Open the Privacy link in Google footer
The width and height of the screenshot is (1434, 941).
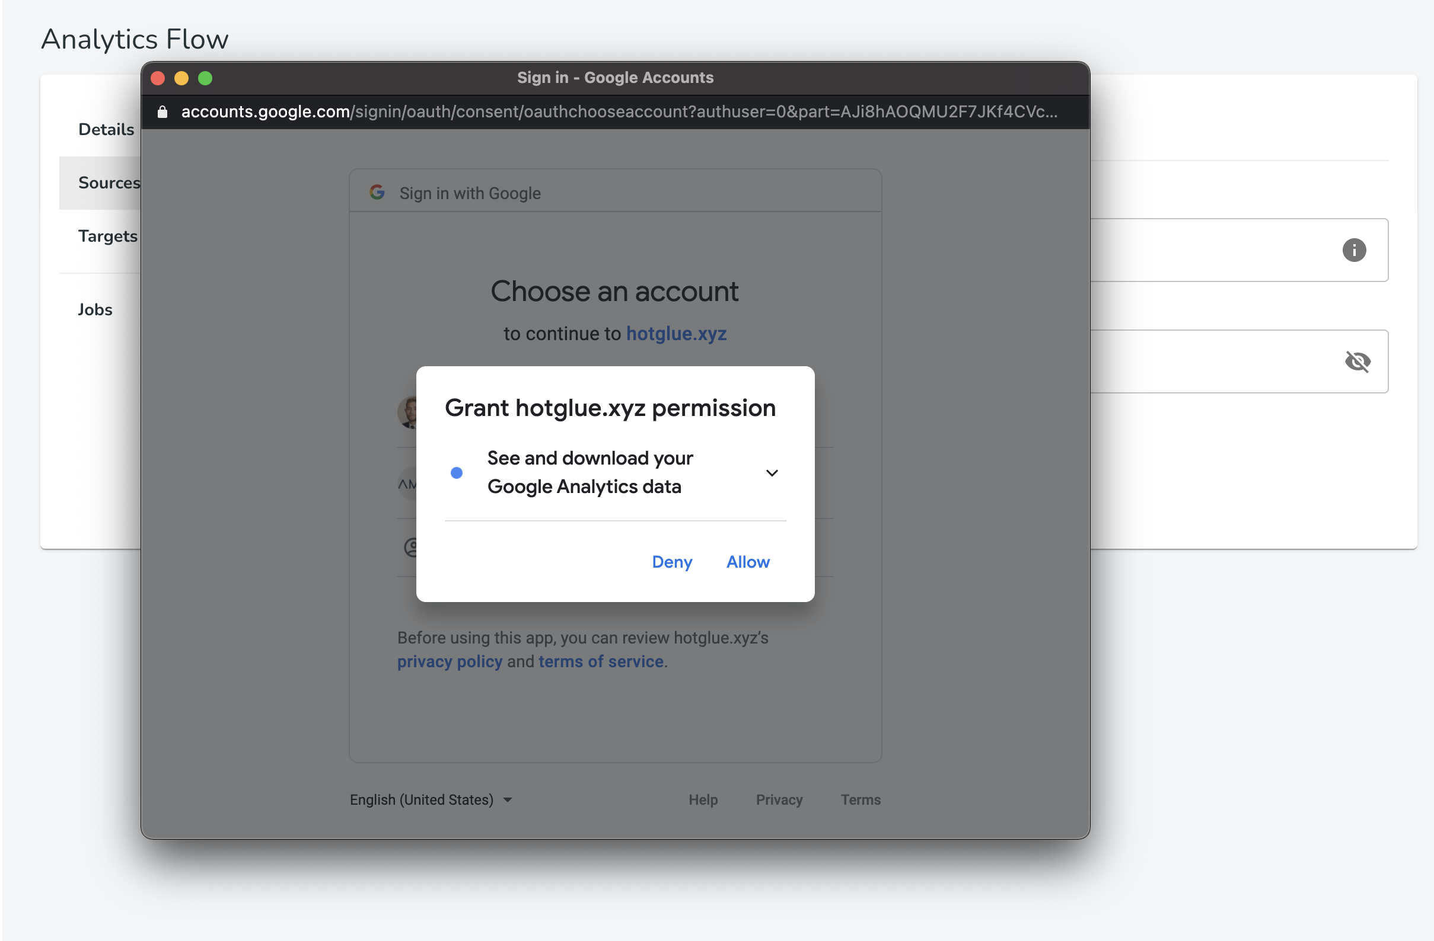779,799
